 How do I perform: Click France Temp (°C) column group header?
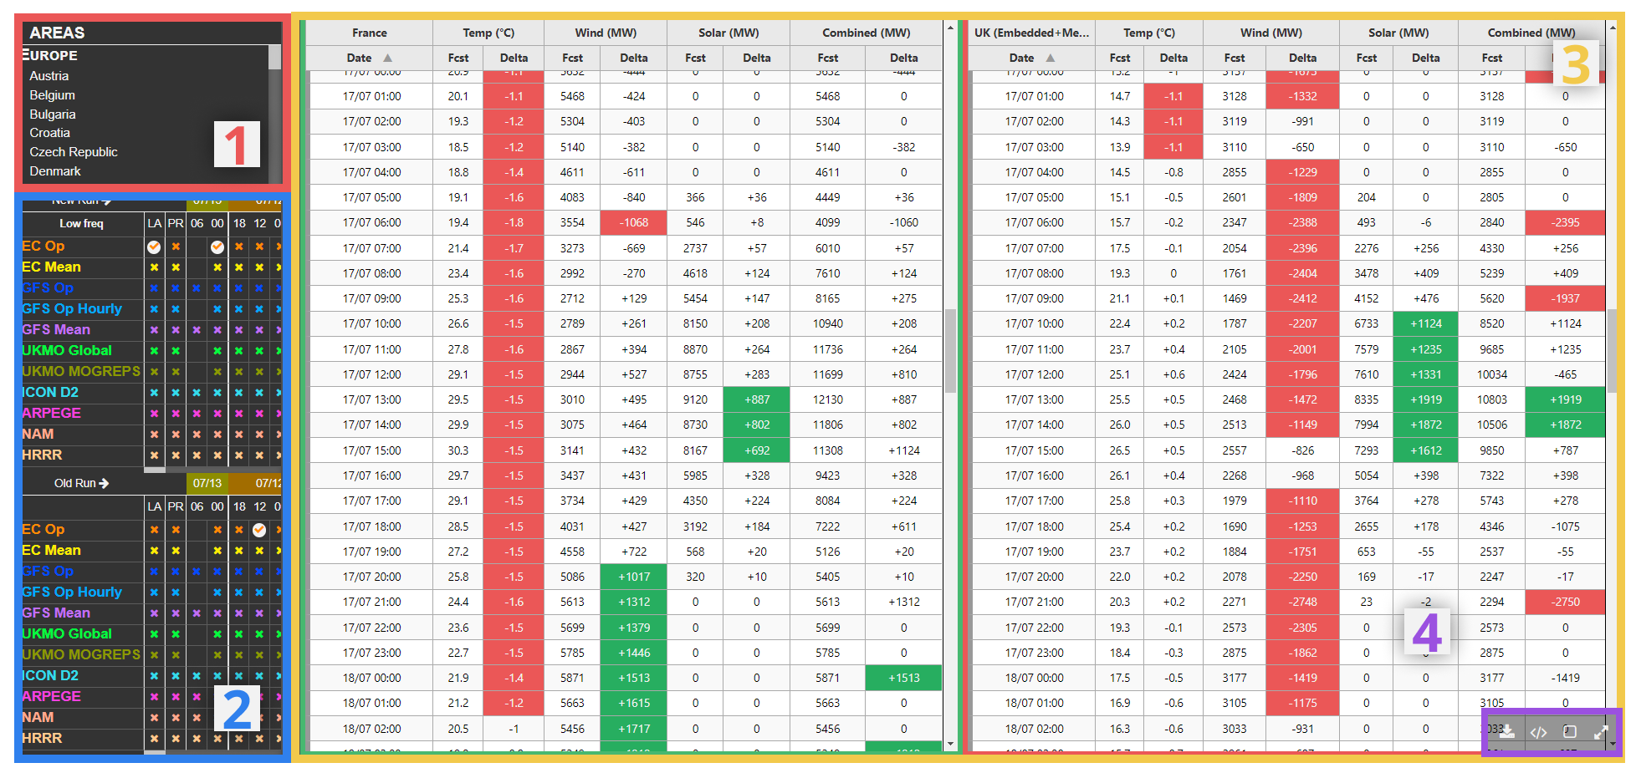pyautogui.click(x=488, y=33)
